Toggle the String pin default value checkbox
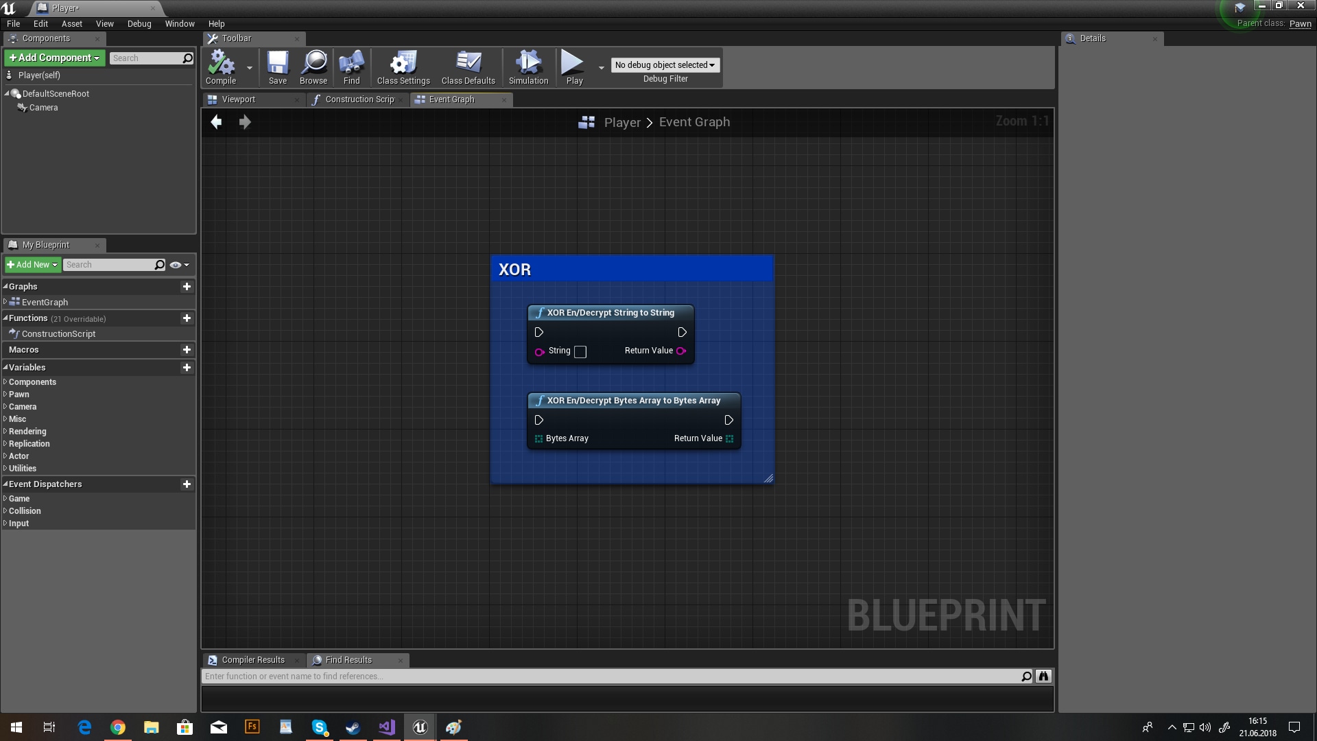The height and width of the screenshot is (741, 1317). pos(581,352)
